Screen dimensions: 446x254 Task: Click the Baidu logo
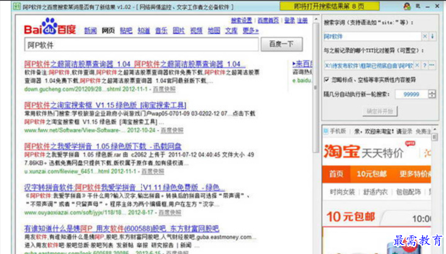pos(50,26)
